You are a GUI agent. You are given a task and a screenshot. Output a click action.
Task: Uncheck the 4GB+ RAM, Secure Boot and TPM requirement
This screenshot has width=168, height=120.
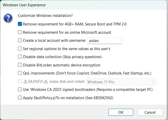20,24
